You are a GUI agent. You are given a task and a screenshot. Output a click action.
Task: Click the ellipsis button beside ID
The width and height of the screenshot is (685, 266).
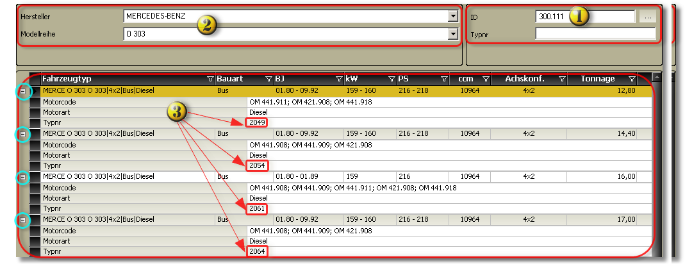coord(648,17)
